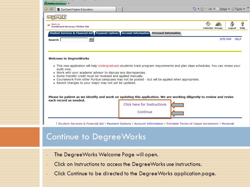Click the browser Home icon
The image size is (250, 187).
[194, 9]
